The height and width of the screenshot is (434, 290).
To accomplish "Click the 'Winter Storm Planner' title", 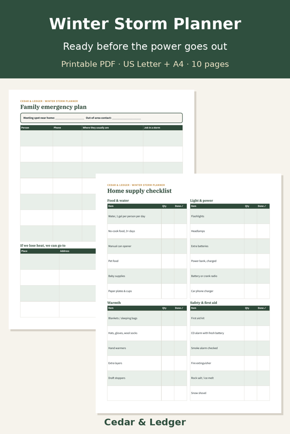I will [145, 24].
